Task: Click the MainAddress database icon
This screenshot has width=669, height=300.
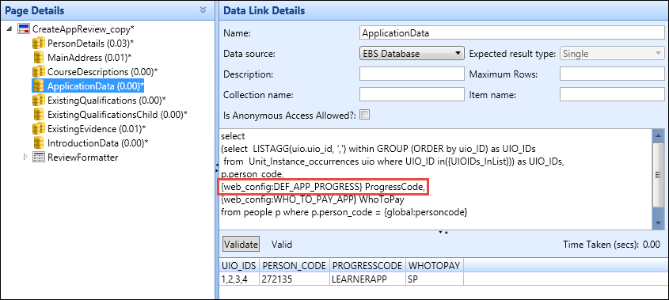Action: pos(39,57)
